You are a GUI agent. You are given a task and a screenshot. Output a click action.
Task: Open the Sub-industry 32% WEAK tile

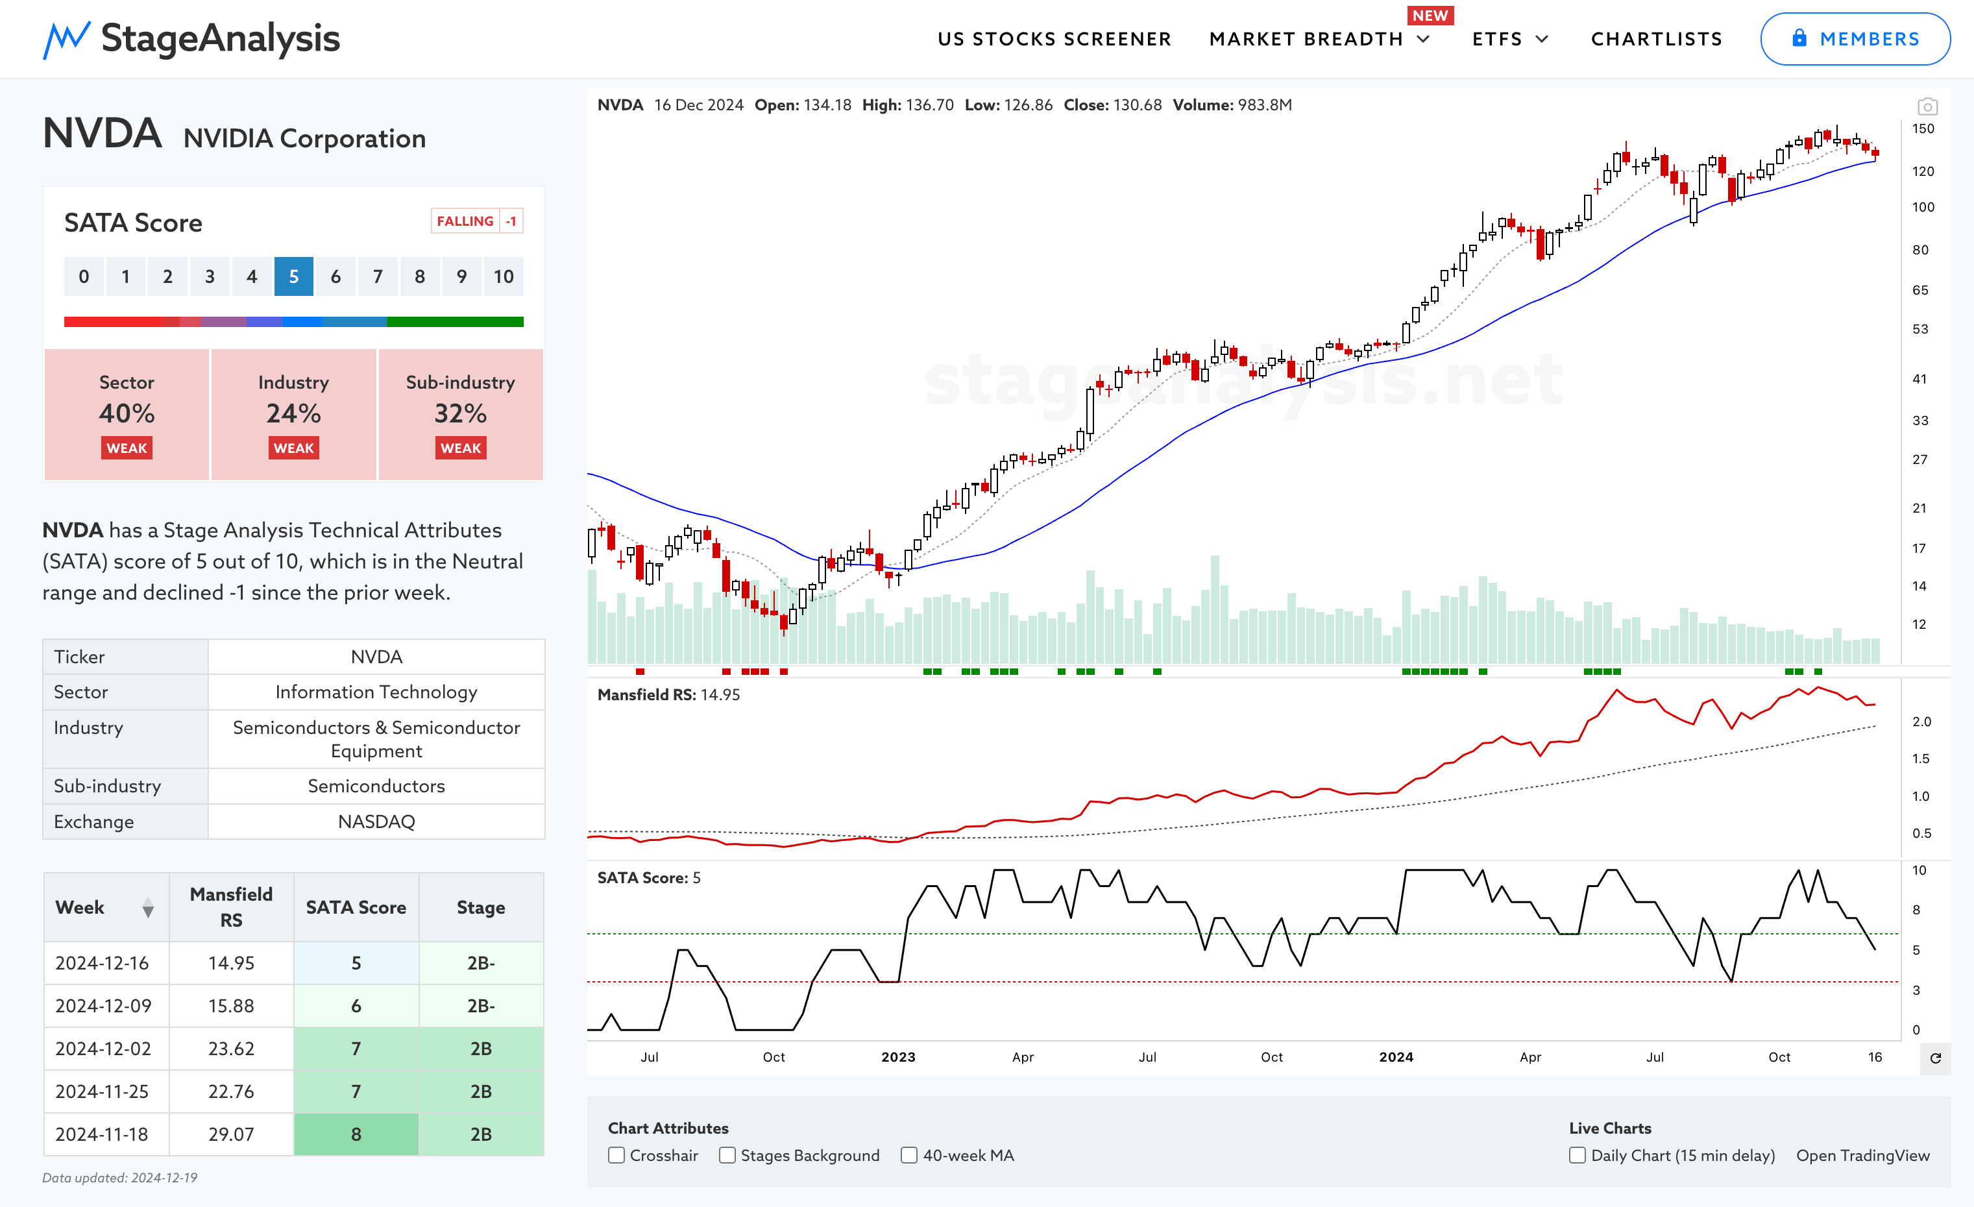pos(461,414)
